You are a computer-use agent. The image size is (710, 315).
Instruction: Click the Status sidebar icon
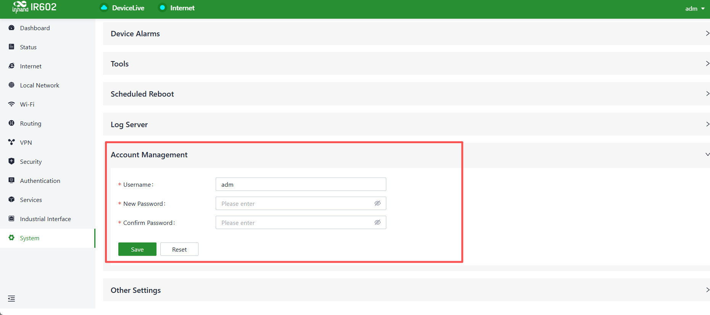[11, 47]
